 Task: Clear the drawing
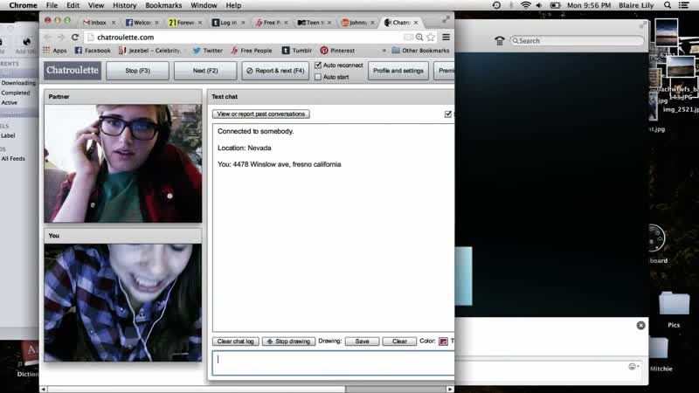[399, 341]
